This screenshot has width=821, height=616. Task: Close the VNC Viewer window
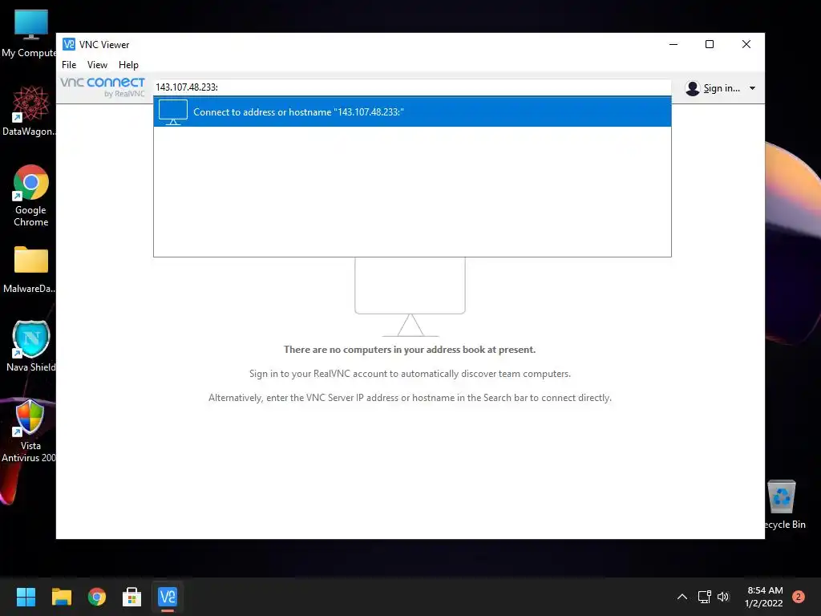coord(746,45)
